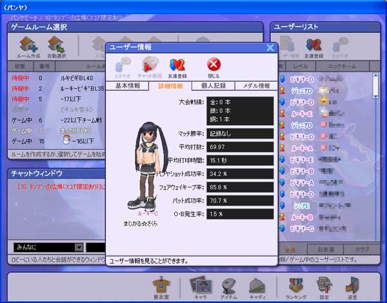Click the フェアウェイキープ率 value 85.8 %
Viewport: 387px width, 303px height.
coord(240,187)
